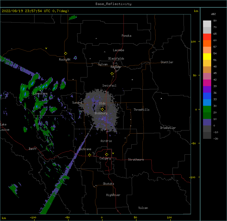Click the HighRiver label
The height and width of the screenshot is (221, 227).
(x=113, y=195)
